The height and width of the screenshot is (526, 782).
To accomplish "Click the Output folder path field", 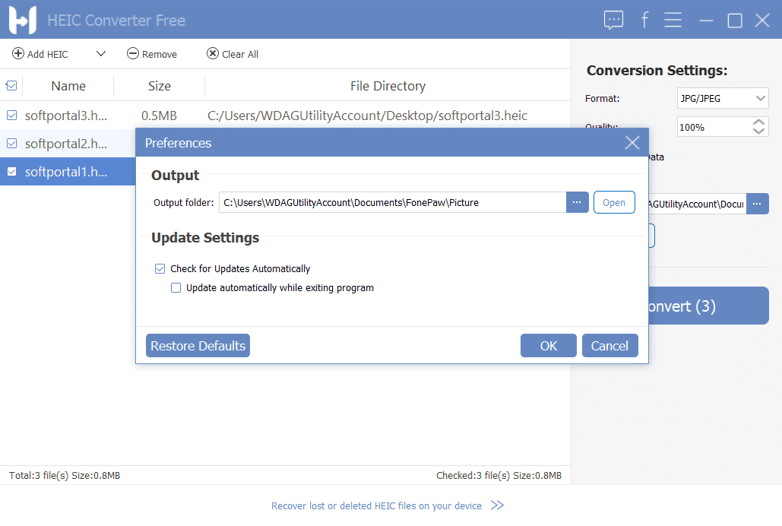I will pos(392,202).
